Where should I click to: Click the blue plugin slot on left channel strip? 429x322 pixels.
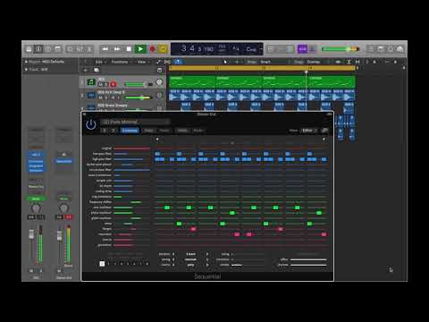coord(36,155)
